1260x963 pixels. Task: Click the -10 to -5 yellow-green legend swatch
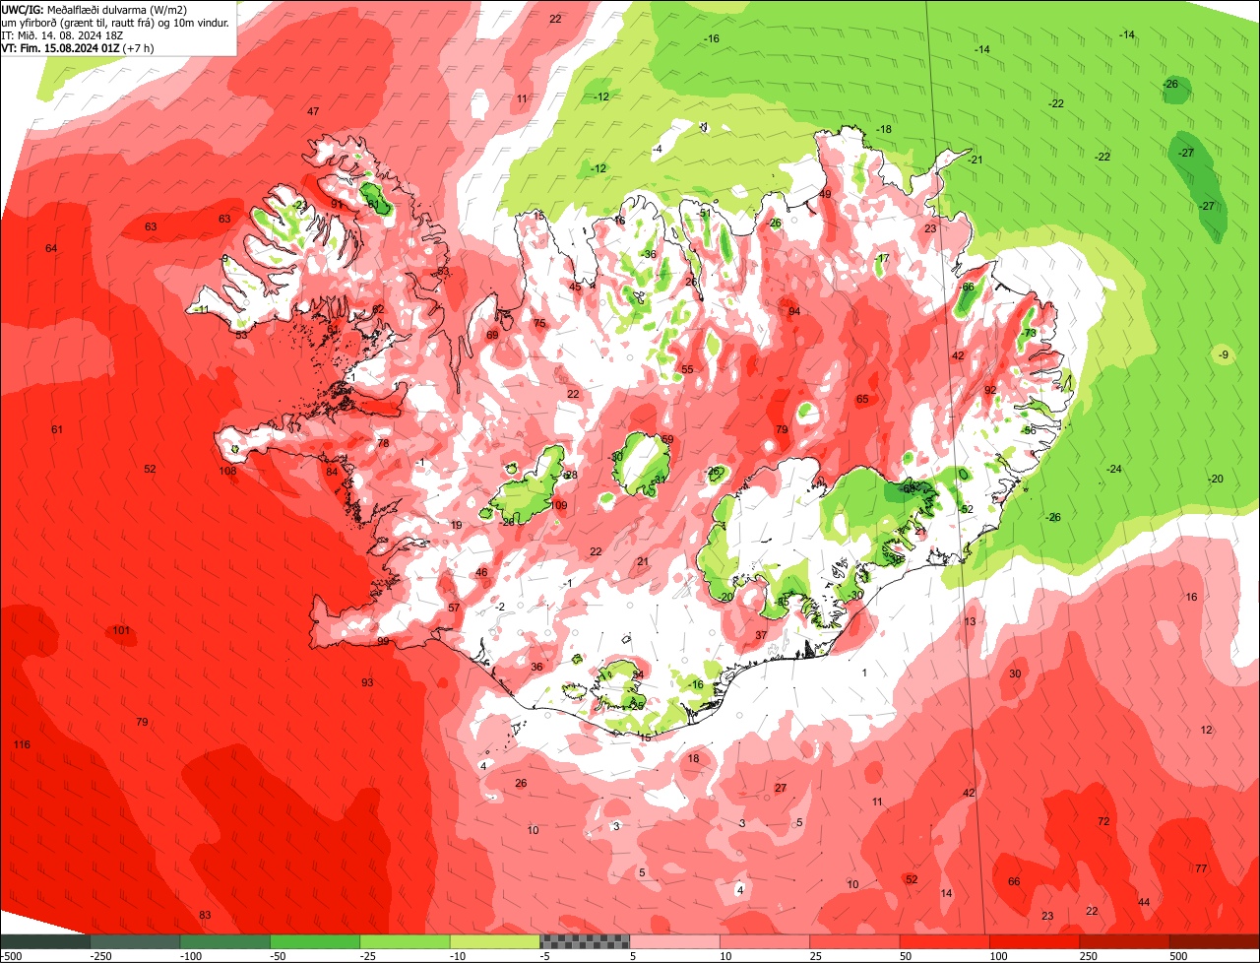point(495,941)
